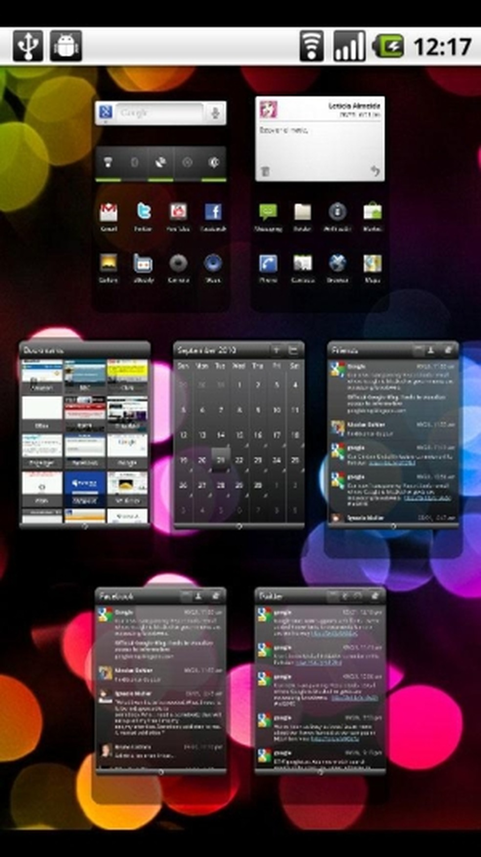Viewport: 481px width, 857px height.
Task: Toggle Bluetooth in power control widget
Action: pyautogui.click(x=134, y=162)
